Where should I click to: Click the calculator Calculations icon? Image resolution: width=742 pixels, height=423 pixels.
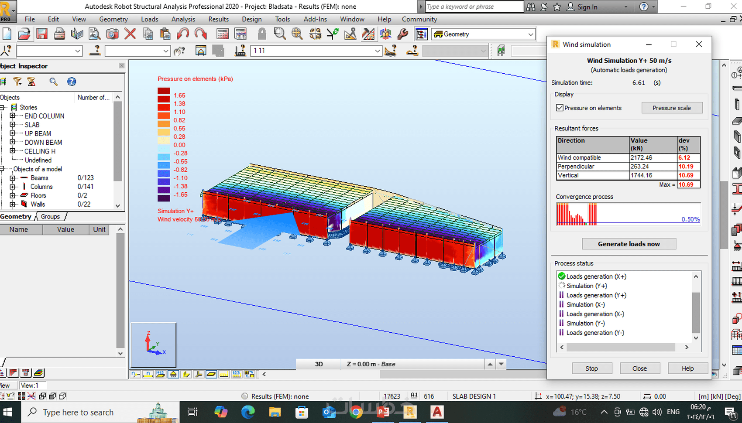point(223,34)
